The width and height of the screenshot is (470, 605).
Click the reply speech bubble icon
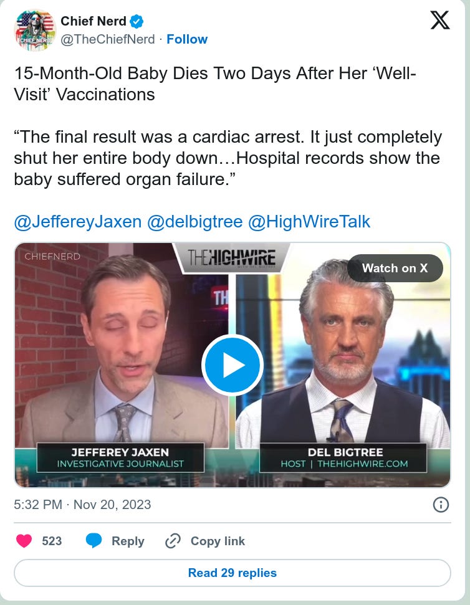click(x=94, y=541)
